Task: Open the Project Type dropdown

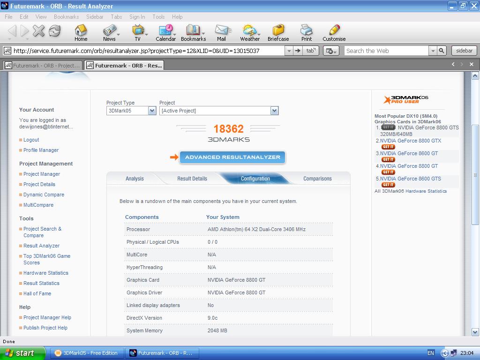Action: [x=152, y=111]
